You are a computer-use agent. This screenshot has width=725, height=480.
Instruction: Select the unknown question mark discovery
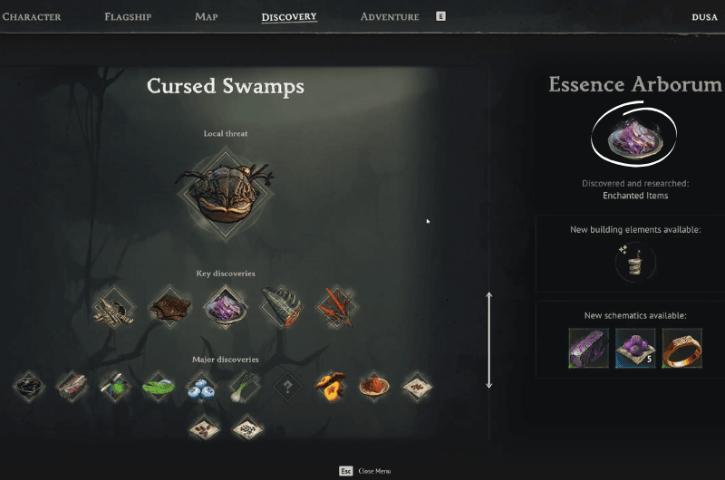[x=287, y=386]
